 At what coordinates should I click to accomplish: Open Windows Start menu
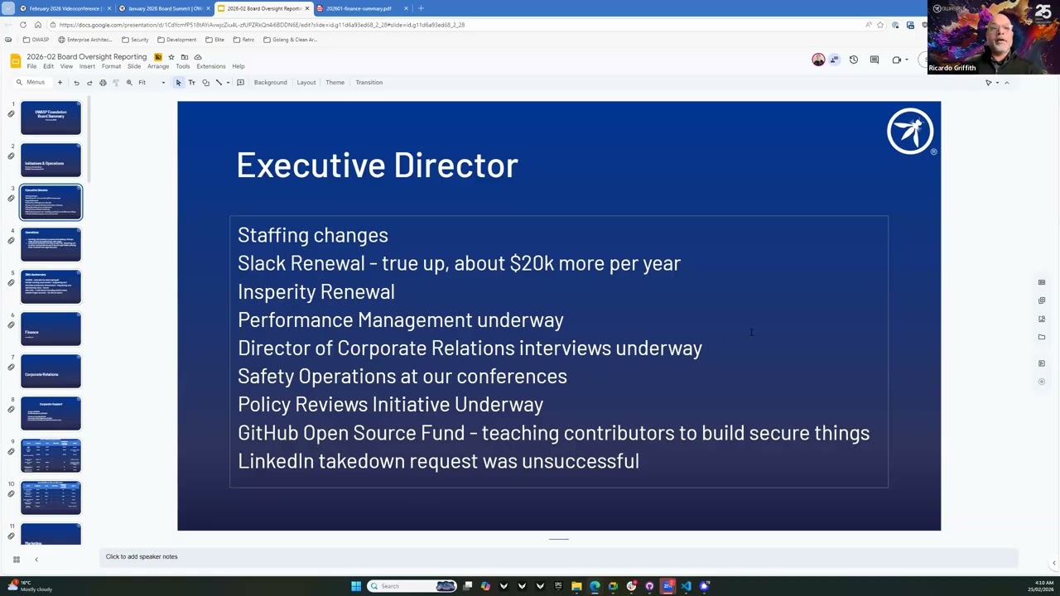356,586
